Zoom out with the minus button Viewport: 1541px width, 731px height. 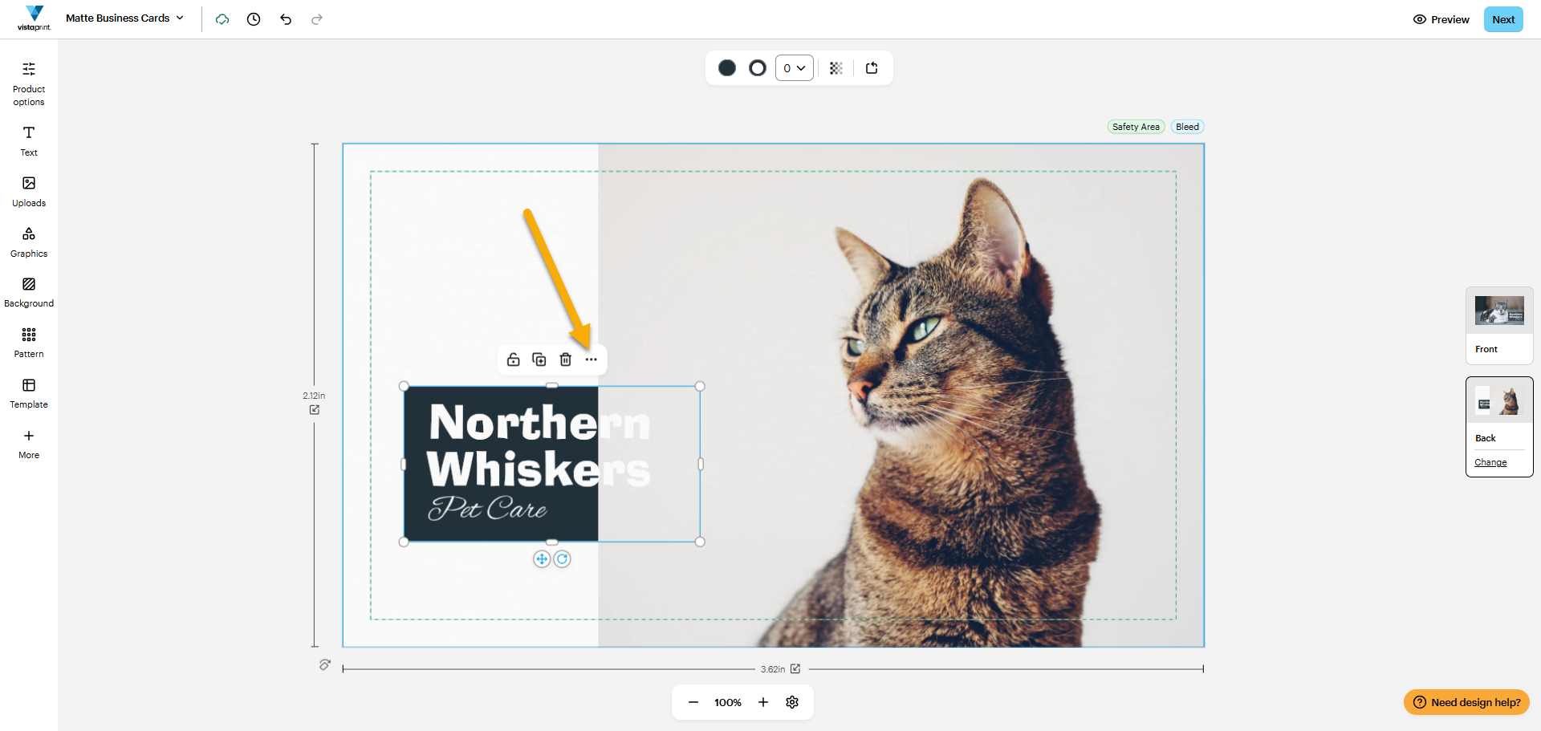click(693, 702)
